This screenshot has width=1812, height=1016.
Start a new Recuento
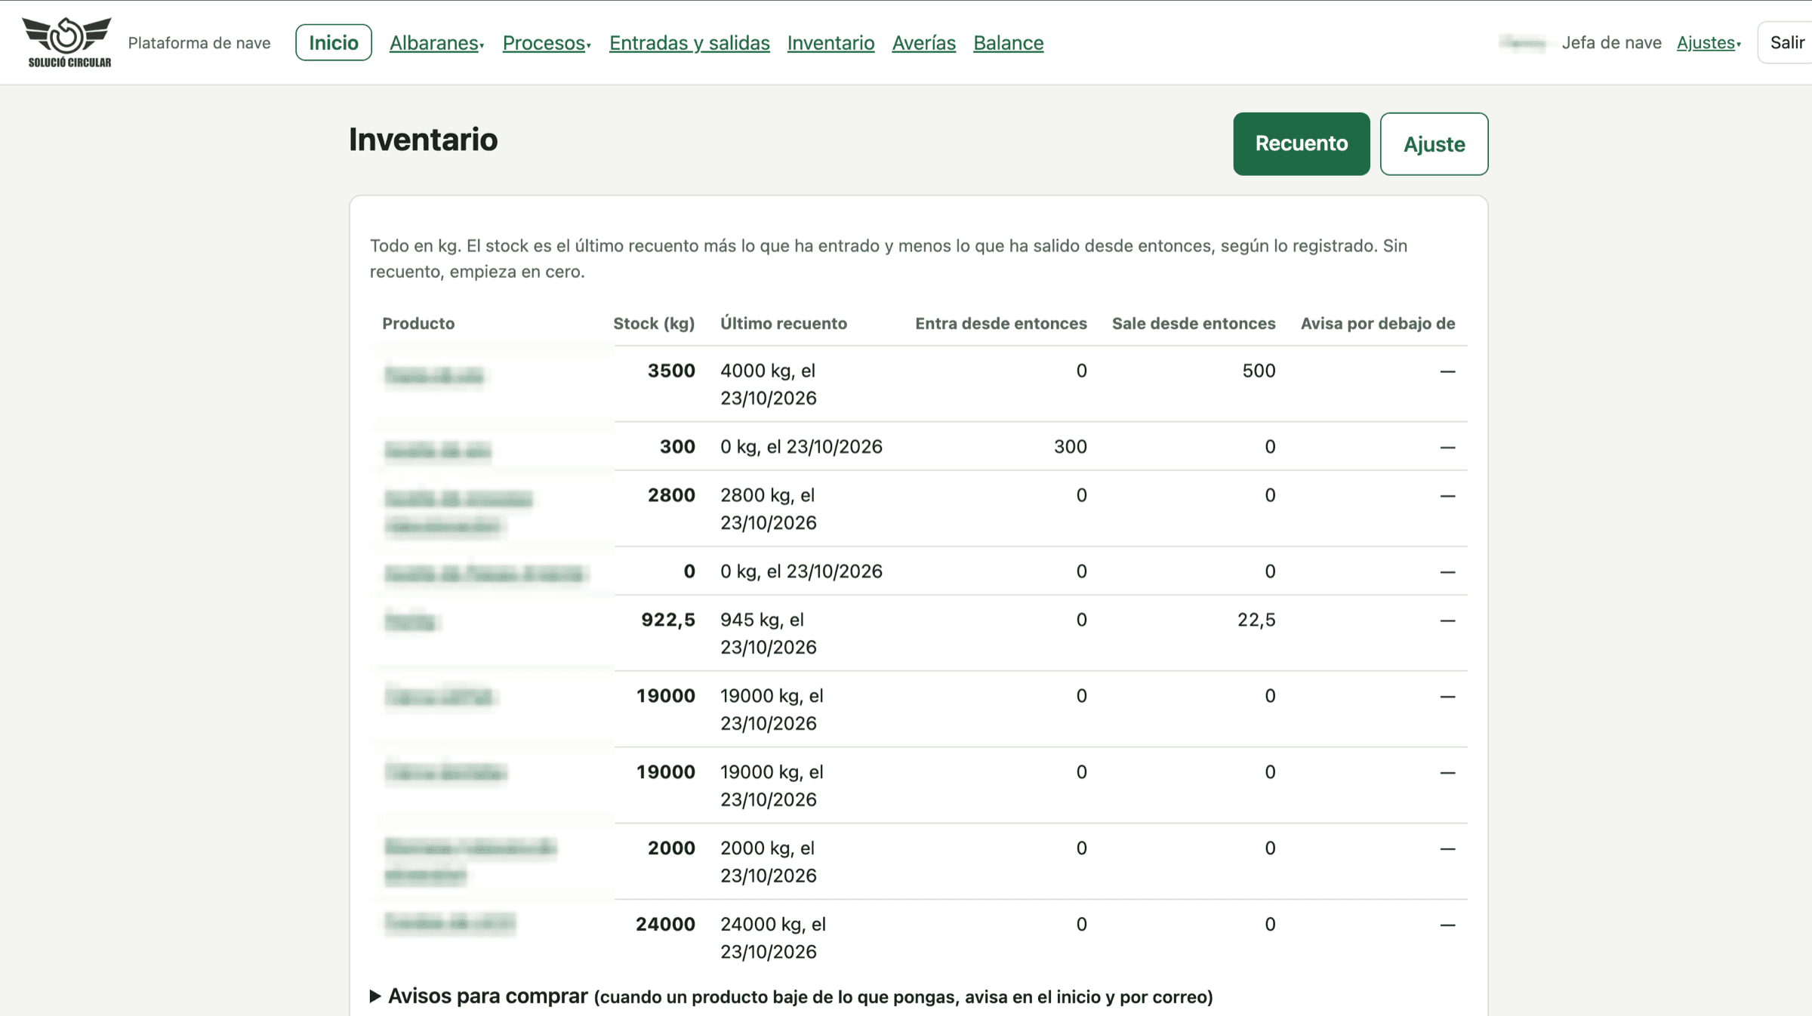1301,143
